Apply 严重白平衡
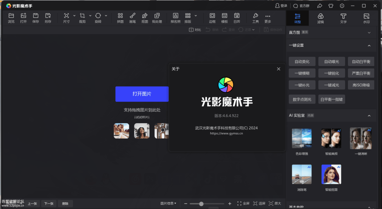 [361, 73]
